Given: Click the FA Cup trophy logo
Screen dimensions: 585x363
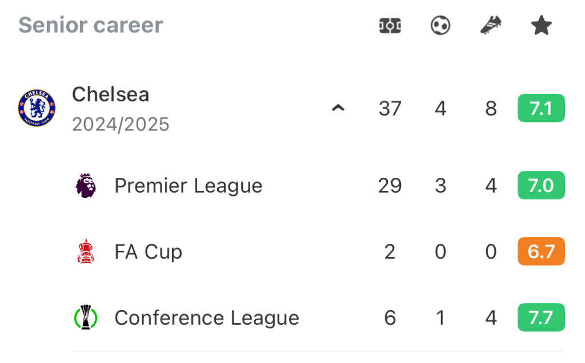Looking at the screenshot, I should pos(86,251).
